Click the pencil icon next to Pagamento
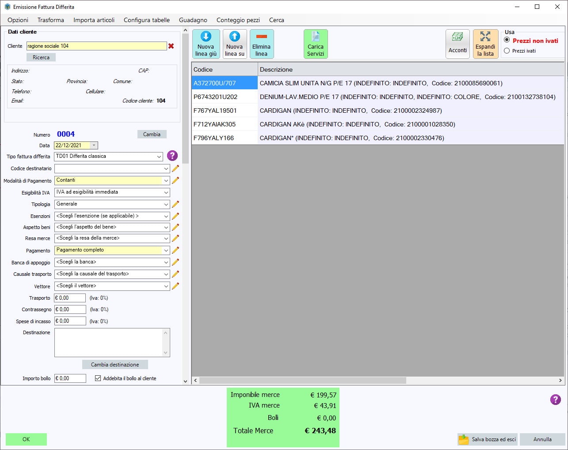The width and height of the screenshot is (568, 450). (175, 250)
